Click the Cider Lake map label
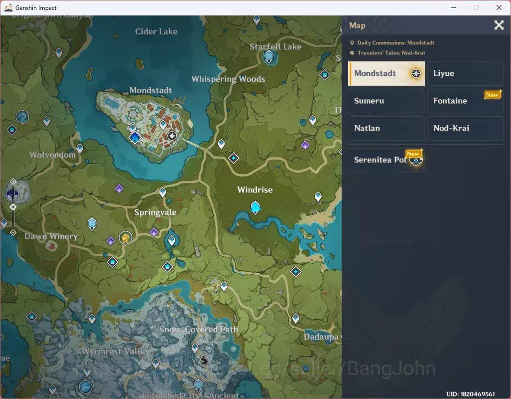511x399 pixels. point(156,31)
